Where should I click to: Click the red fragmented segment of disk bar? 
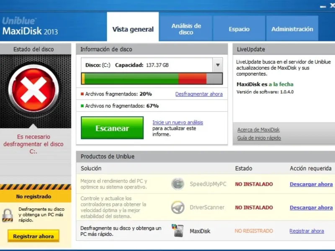pos(192,79)
